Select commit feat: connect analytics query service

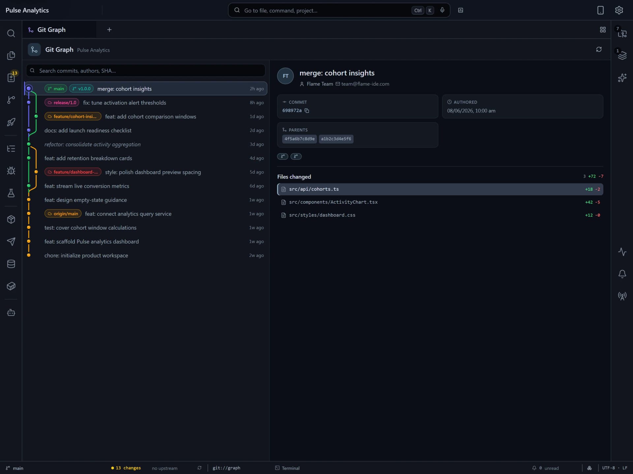tap(146, 214)
